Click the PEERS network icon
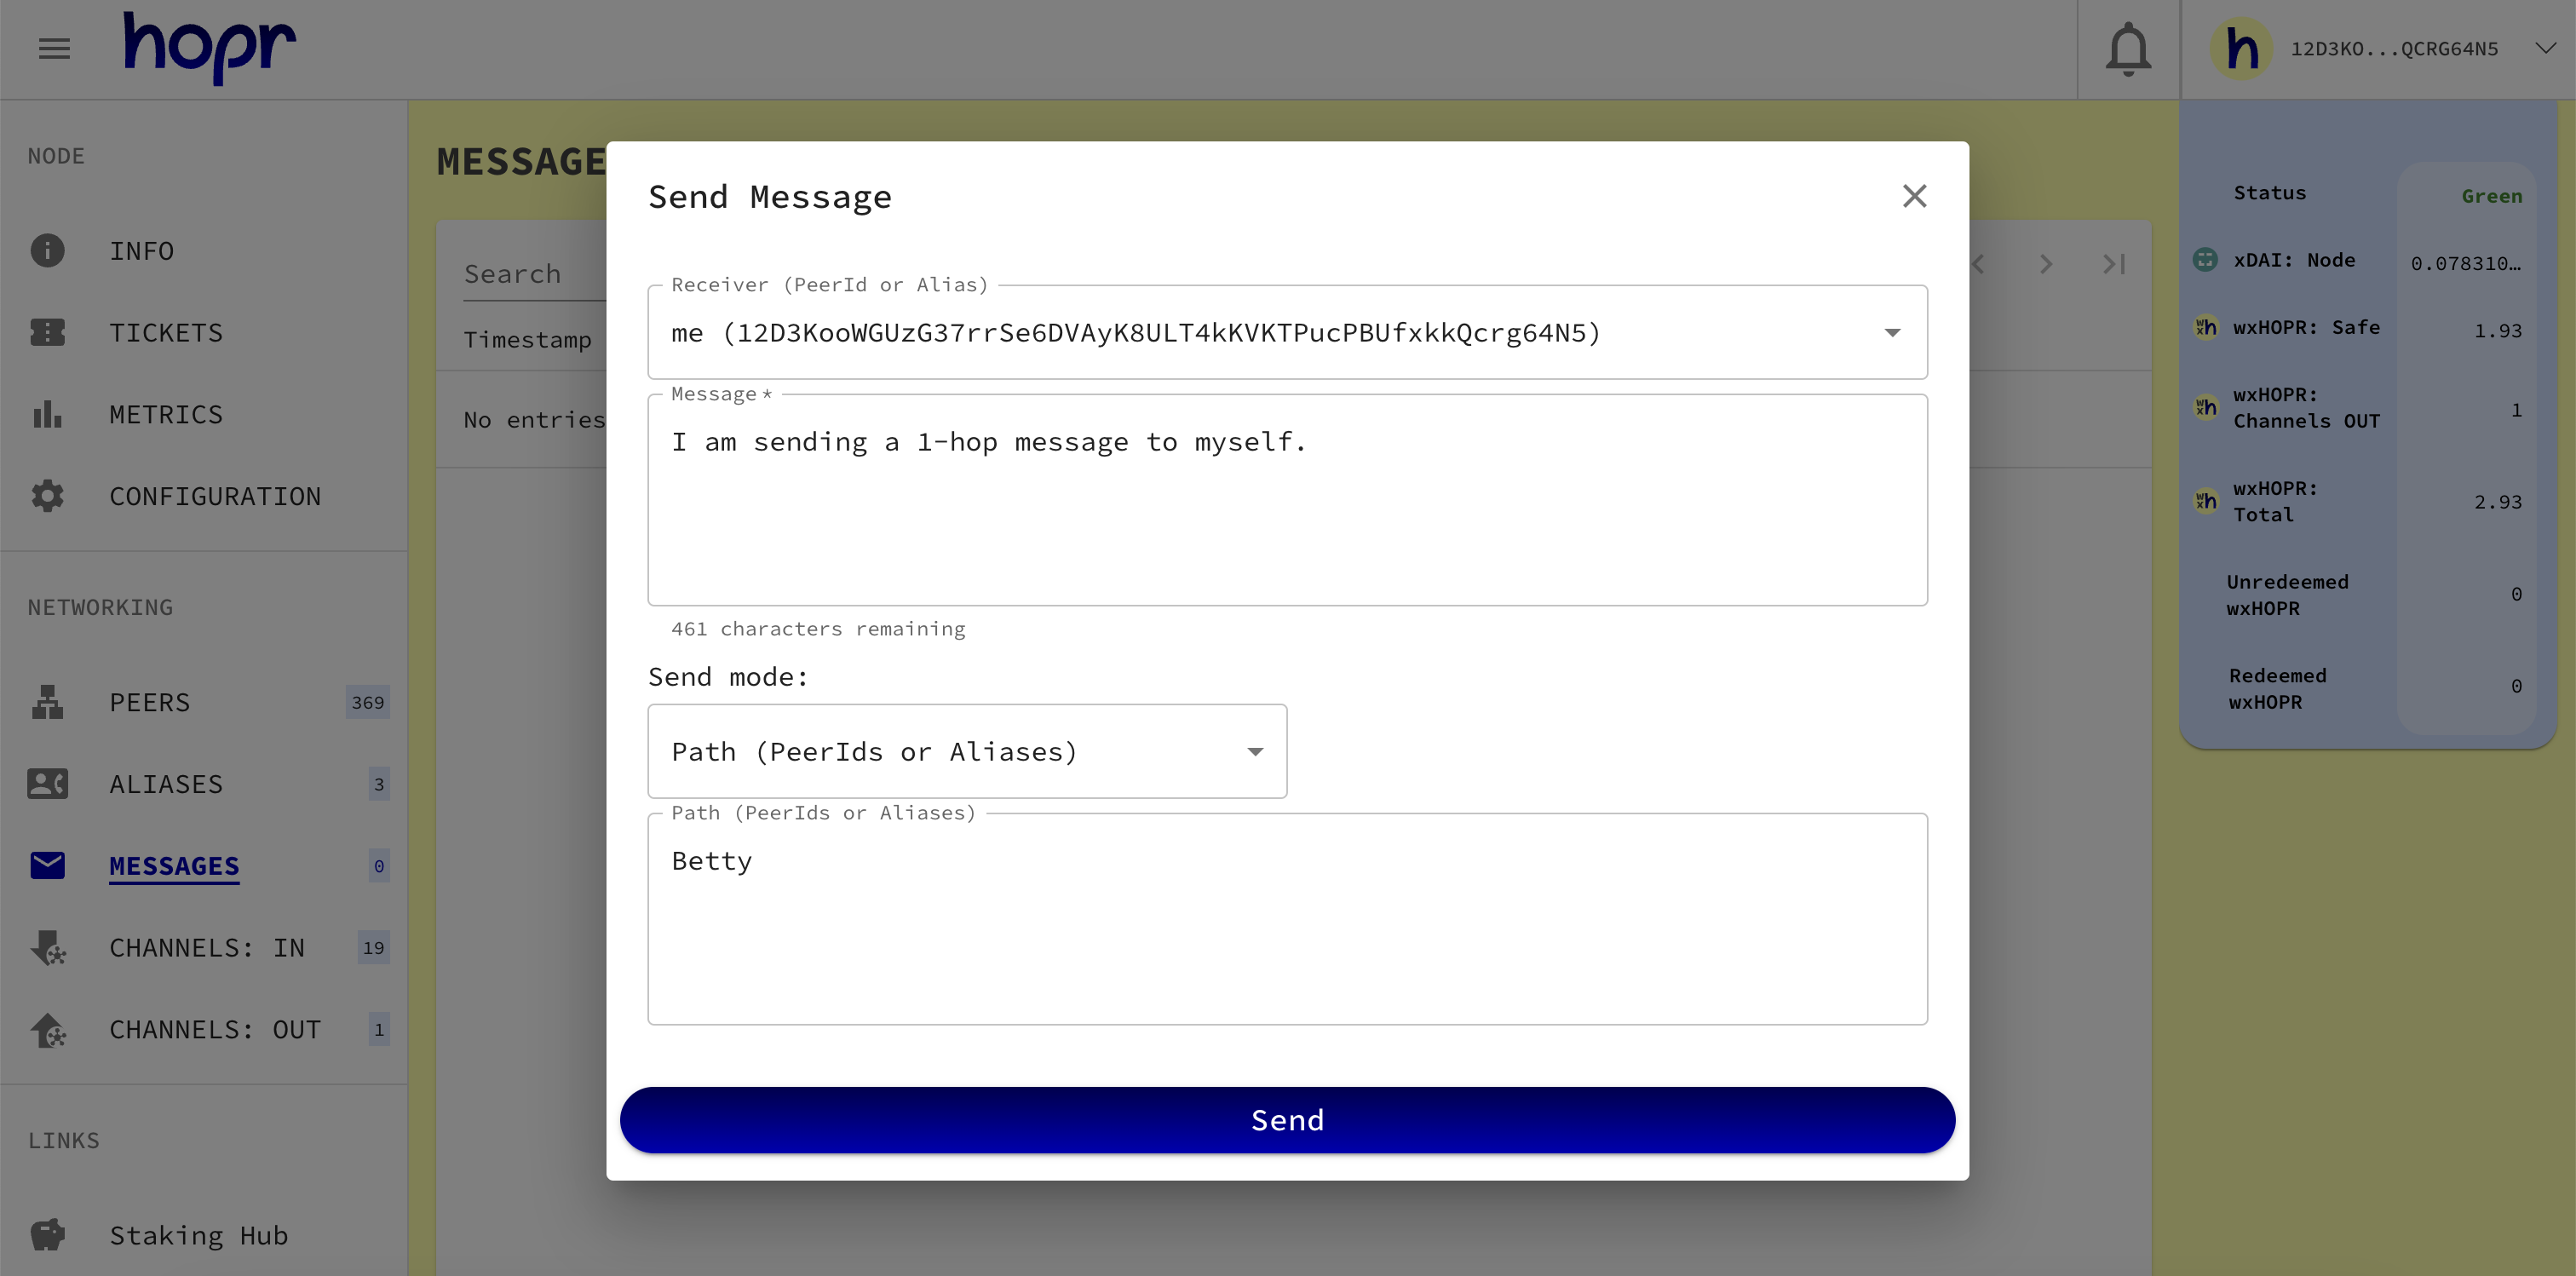Viewport: 2576px width, 1276px height. [47, 702]
